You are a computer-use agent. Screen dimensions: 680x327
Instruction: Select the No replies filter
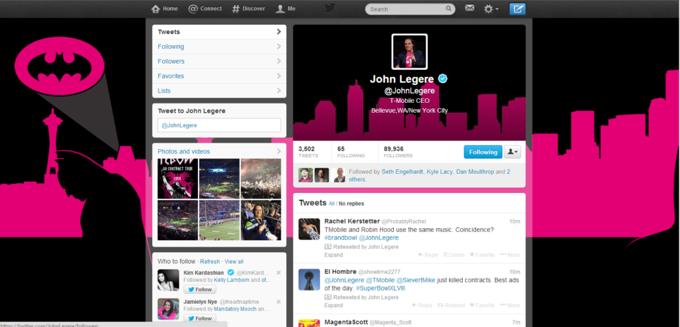point(351,204)
